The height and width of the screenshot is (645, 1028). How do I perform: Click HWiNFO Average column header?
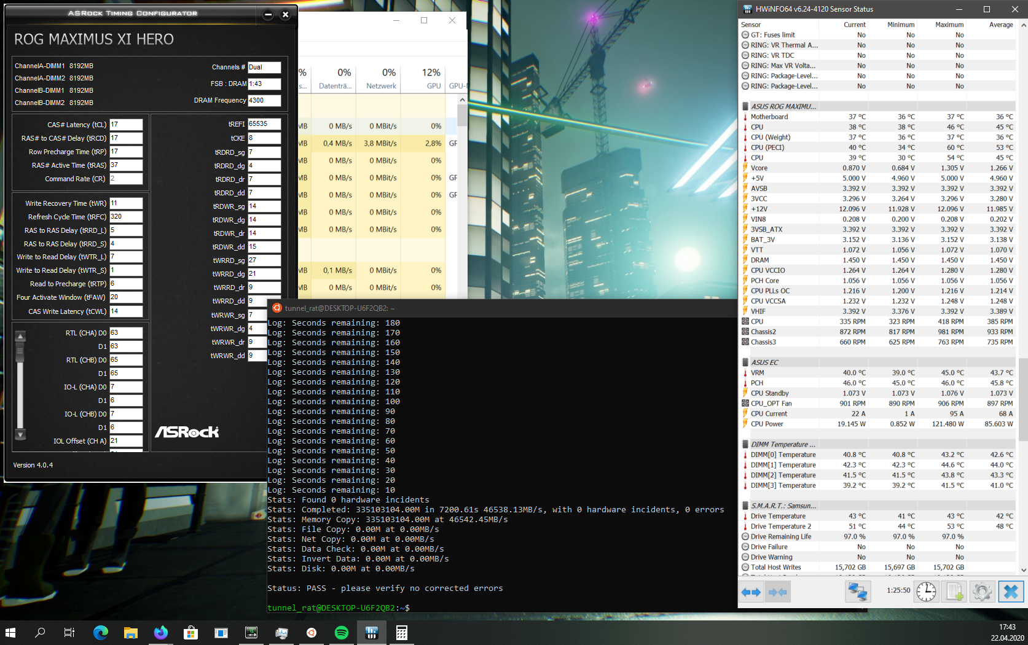click(1001, 25)
